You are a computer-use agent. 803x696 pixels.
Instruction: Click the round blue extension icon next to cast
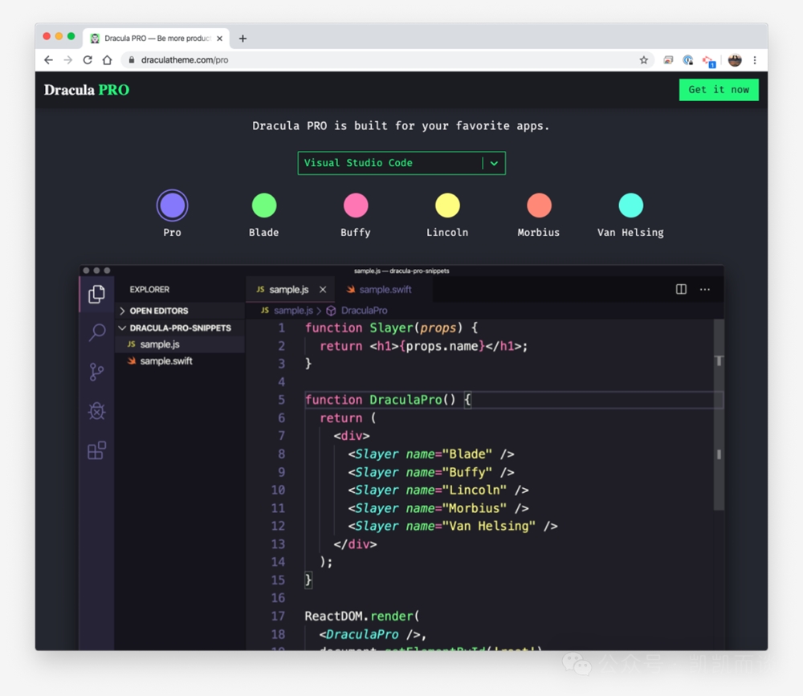click(688, 60)
